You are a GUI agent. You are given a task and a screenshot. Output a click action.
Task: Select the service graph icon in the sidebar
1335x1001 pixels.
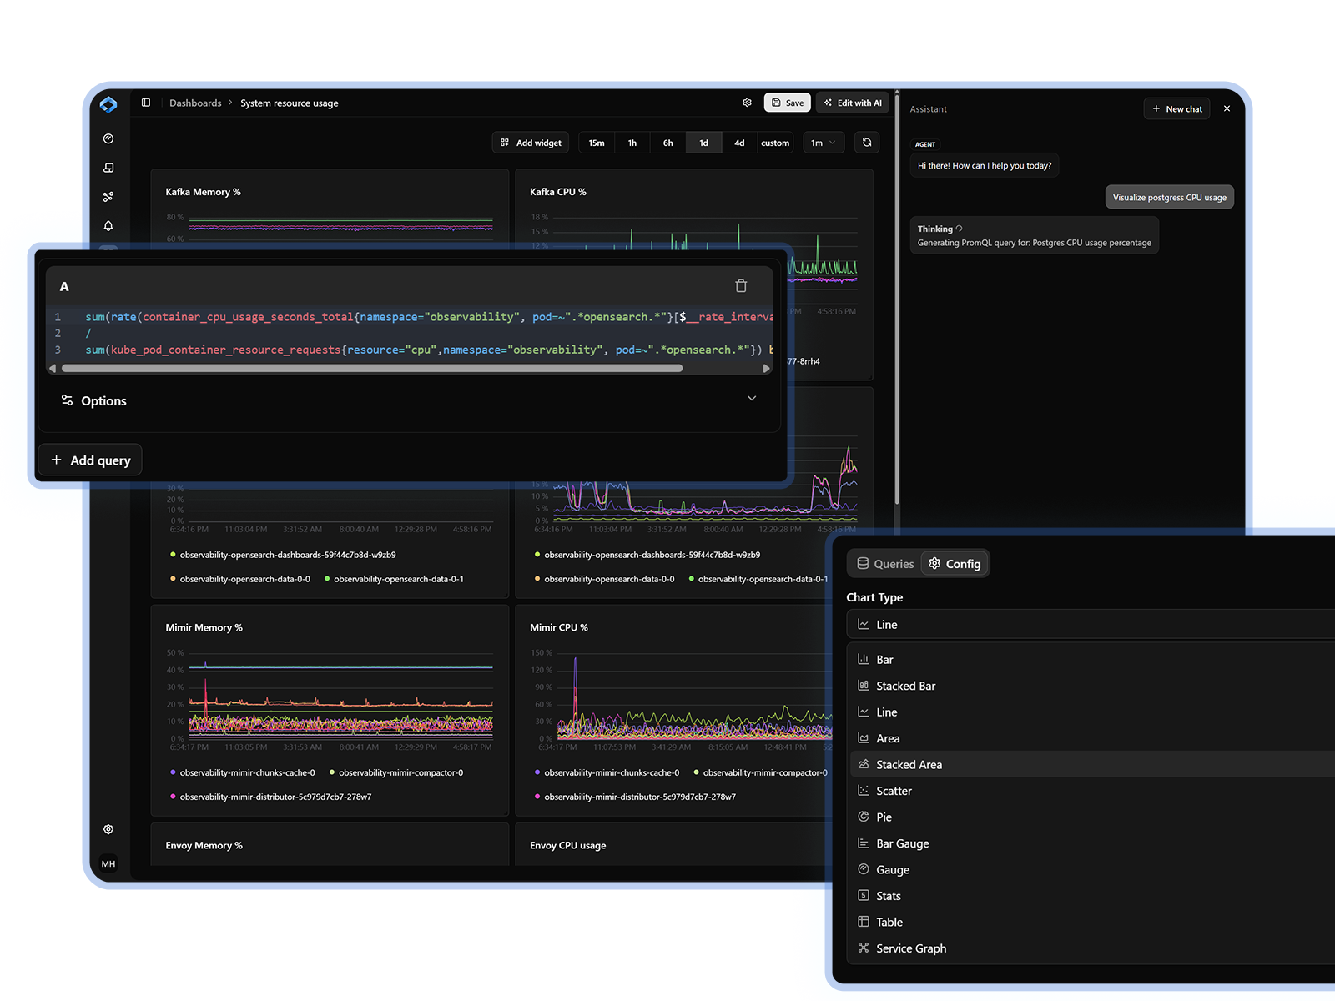coord(108,196)
